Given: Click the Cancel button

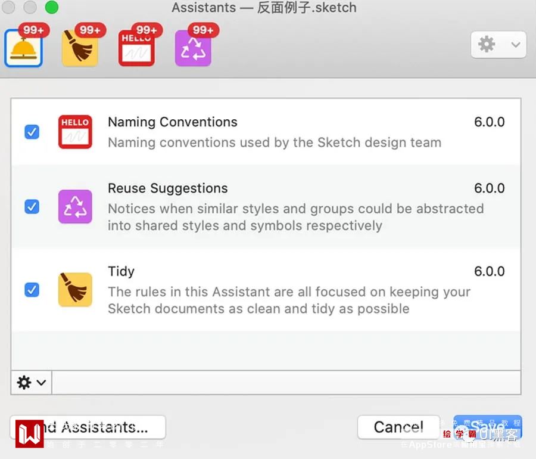Looking at the screenshot, I should coord(398,427).
